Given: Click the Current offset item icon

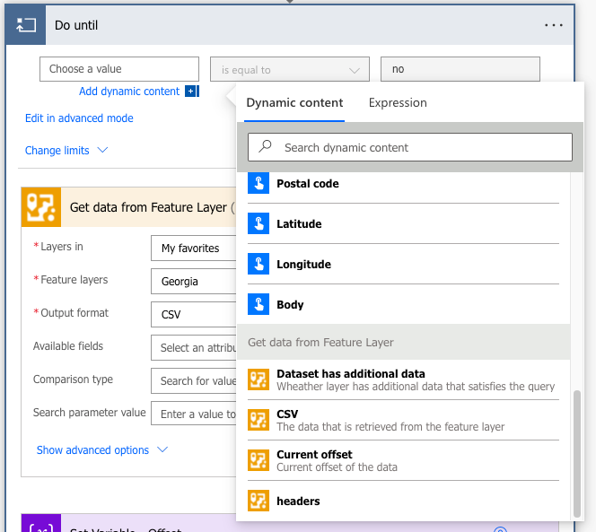Looking at the screenshot, I should (259, 460).
